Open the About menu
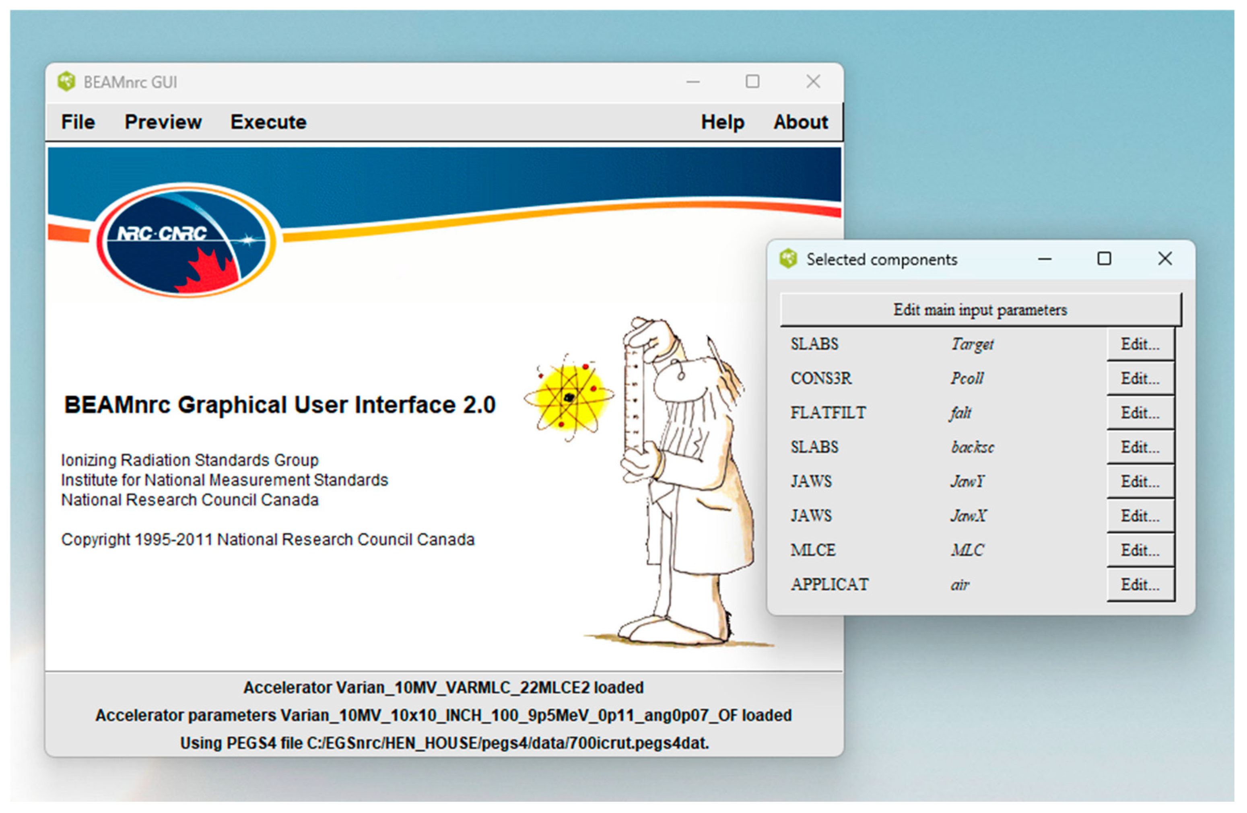Screen dimensions: 1247x813 coord(801,122)
